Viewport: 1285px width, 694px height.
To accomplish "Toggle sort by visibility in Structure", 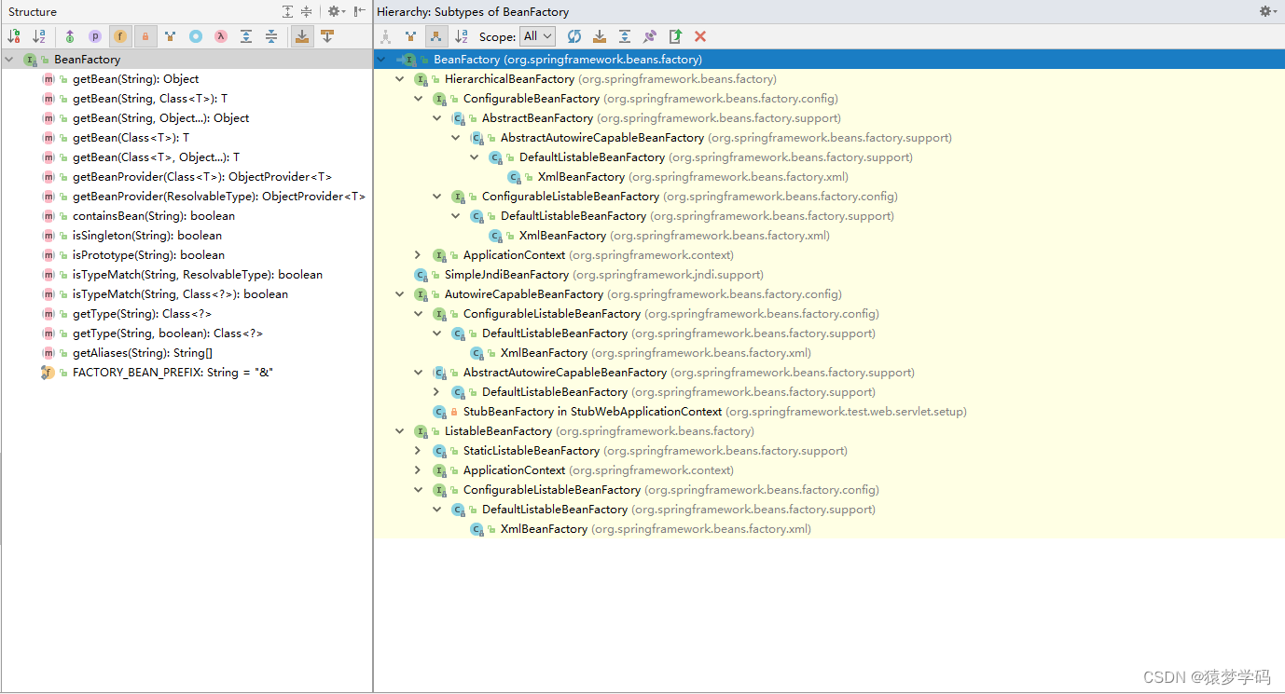I will (x=14, y=36).
